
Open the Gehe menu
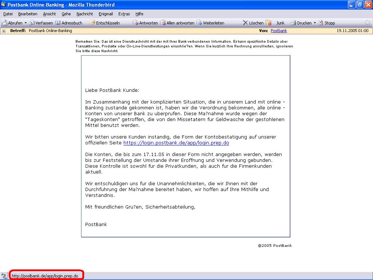tap(66, 14)
